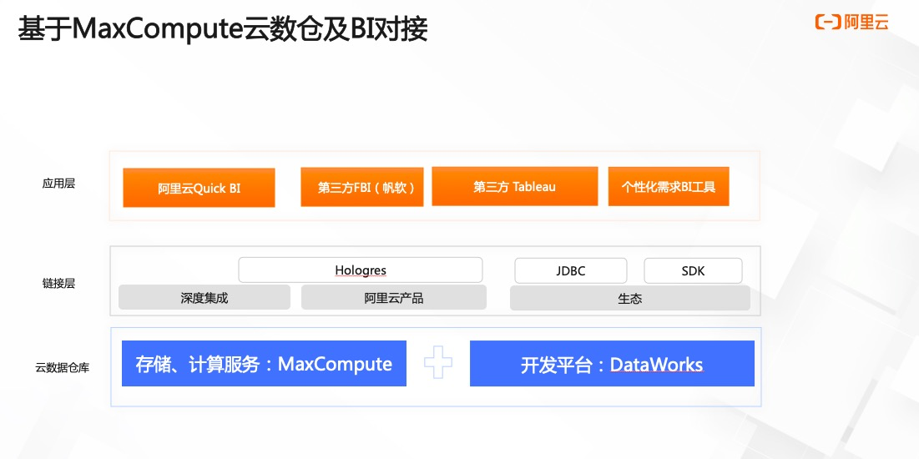Click the 阿里云 logo in the corner
919x459 pixels.
[x=852, y=23]
